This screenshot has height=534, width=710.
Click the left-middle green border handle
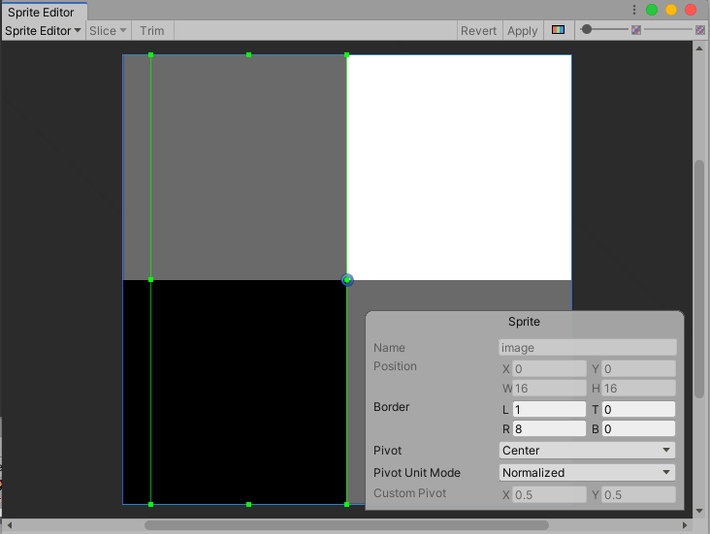click(x=150, y=280)
